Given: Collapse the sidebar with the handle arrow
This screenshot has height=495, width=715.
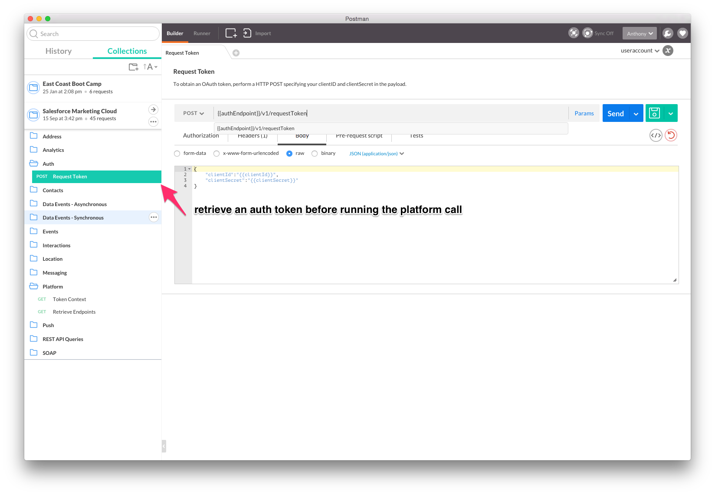Looking at the screenshot, I should point(164,446).
